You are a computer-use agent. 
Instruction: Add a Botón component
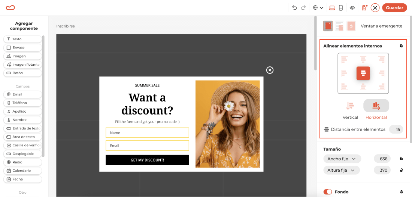coord(22,73)
